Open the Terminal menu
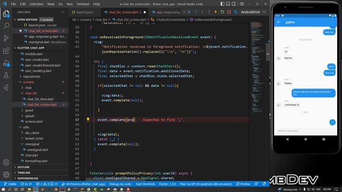342x192 pixels. 83,4
